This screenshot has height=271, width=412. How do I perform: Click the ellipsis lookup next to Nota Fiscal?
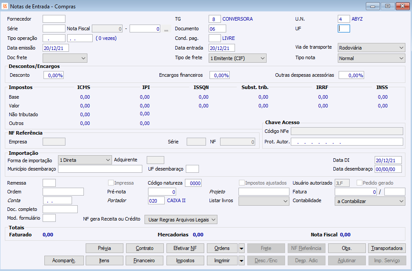[x=166, y=29]
